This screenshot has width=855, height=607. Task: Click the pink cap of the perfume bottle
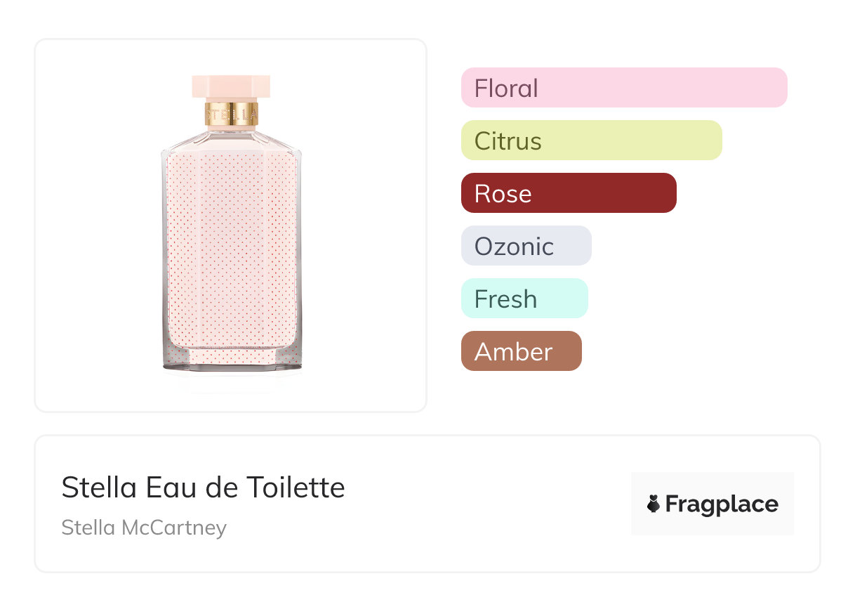tap(231, 86)
